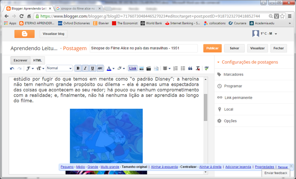296x179 pixels.
Task: Click the bookmark star icon
Action: tap(282, 16)
